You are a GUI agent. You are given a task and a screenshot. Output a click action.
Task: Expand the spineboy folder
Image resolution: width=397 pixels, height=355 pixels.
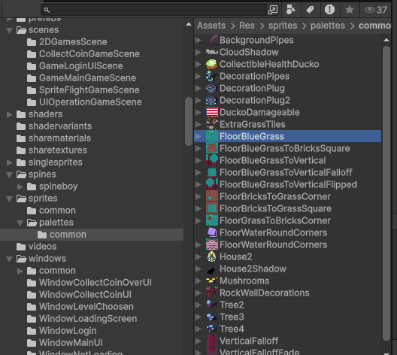(x=20, y=187)
